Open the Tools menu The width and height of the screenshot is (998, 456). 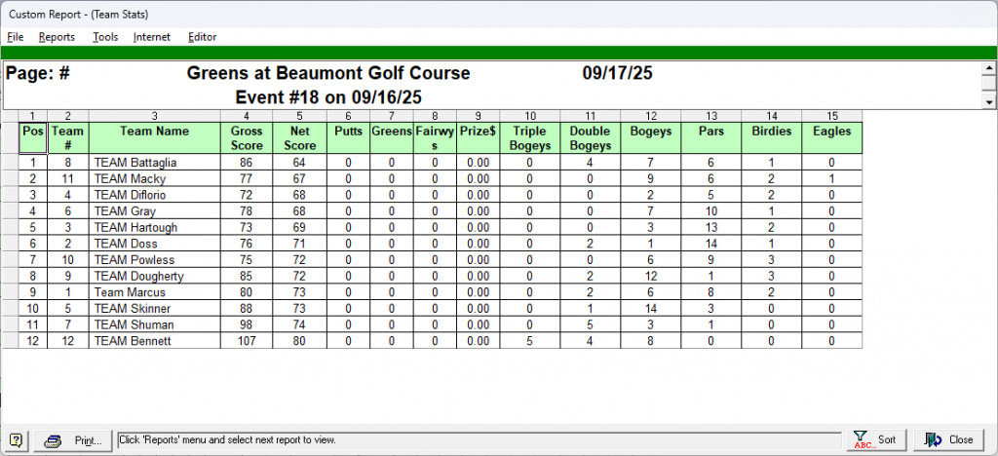pyautogui.click(x=105, y=37)
